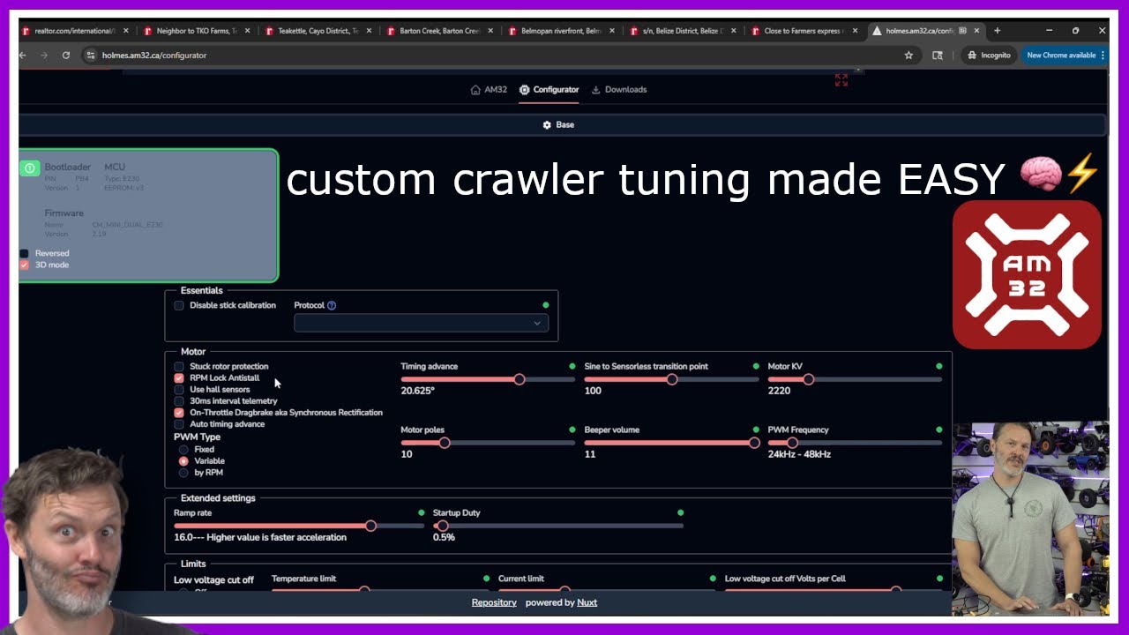The image size is (1129, 635).
Task: Switch to the realtor.com/international browser tab
Action: point(73,30)
